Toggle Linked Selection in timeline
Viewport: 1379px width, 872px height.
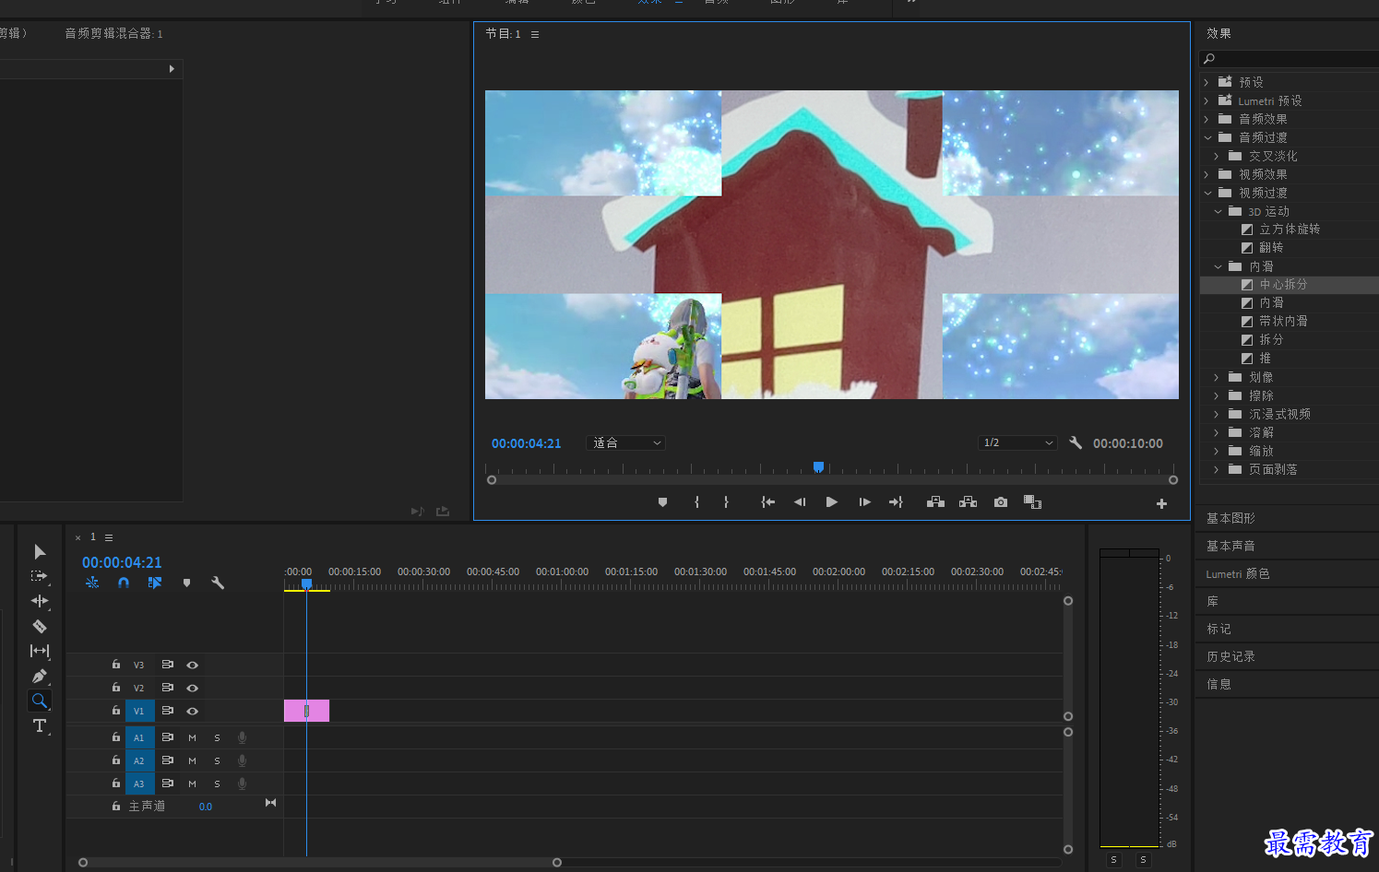pos(155,583)
